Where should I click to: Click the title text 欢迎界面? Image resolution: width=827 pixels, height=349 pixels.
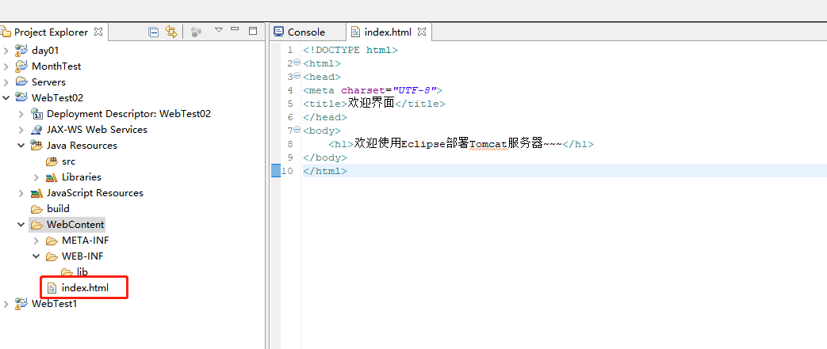[x=371, y=103]
